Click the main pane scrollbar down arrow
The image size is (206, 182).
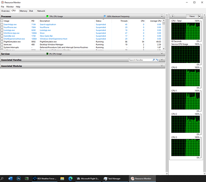pyautogui.click(x=167, y=174)
